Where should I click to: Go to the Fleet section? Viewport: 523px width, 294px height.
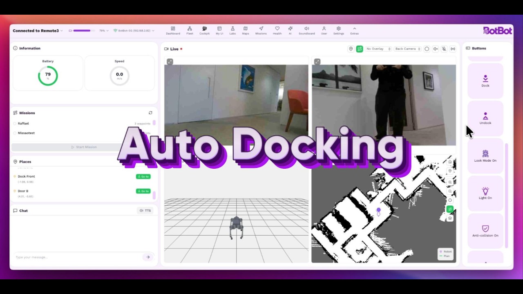[x=190, y=31]
